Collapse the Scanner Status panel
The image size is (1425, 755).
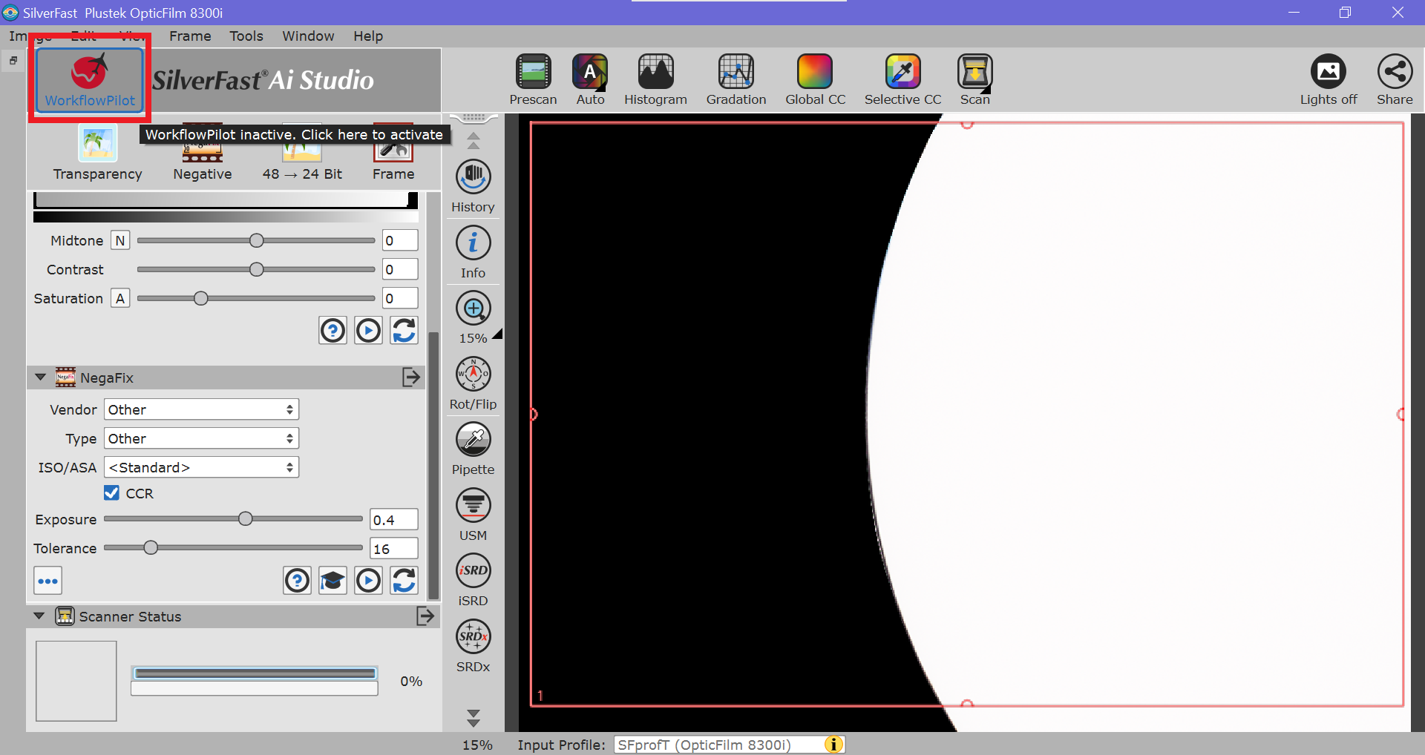(39, 616)
